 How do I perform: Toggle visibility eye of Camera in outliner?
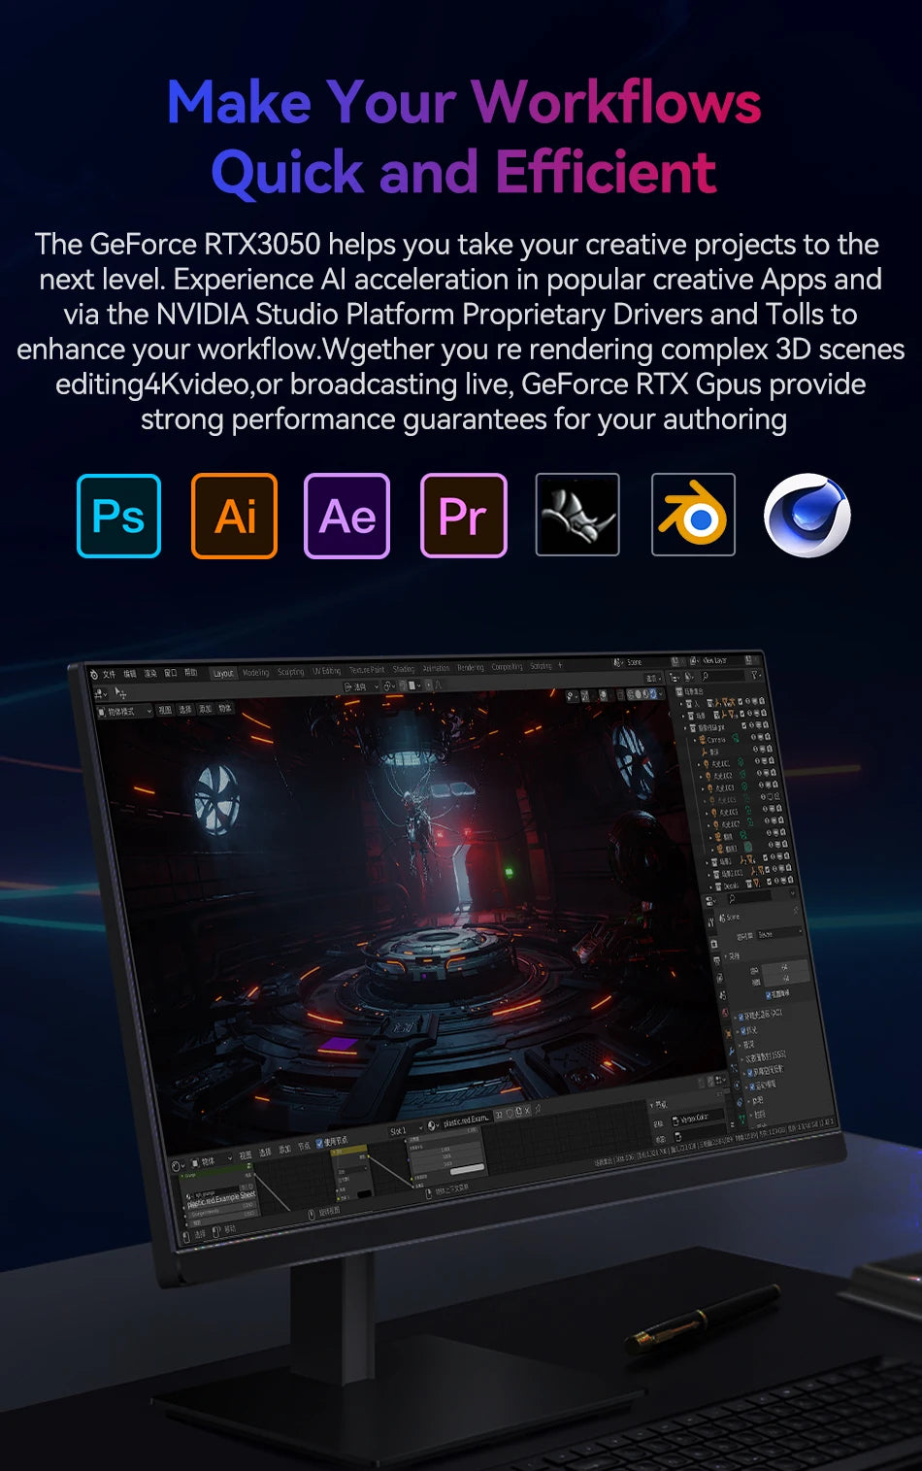tap(753, 738)
